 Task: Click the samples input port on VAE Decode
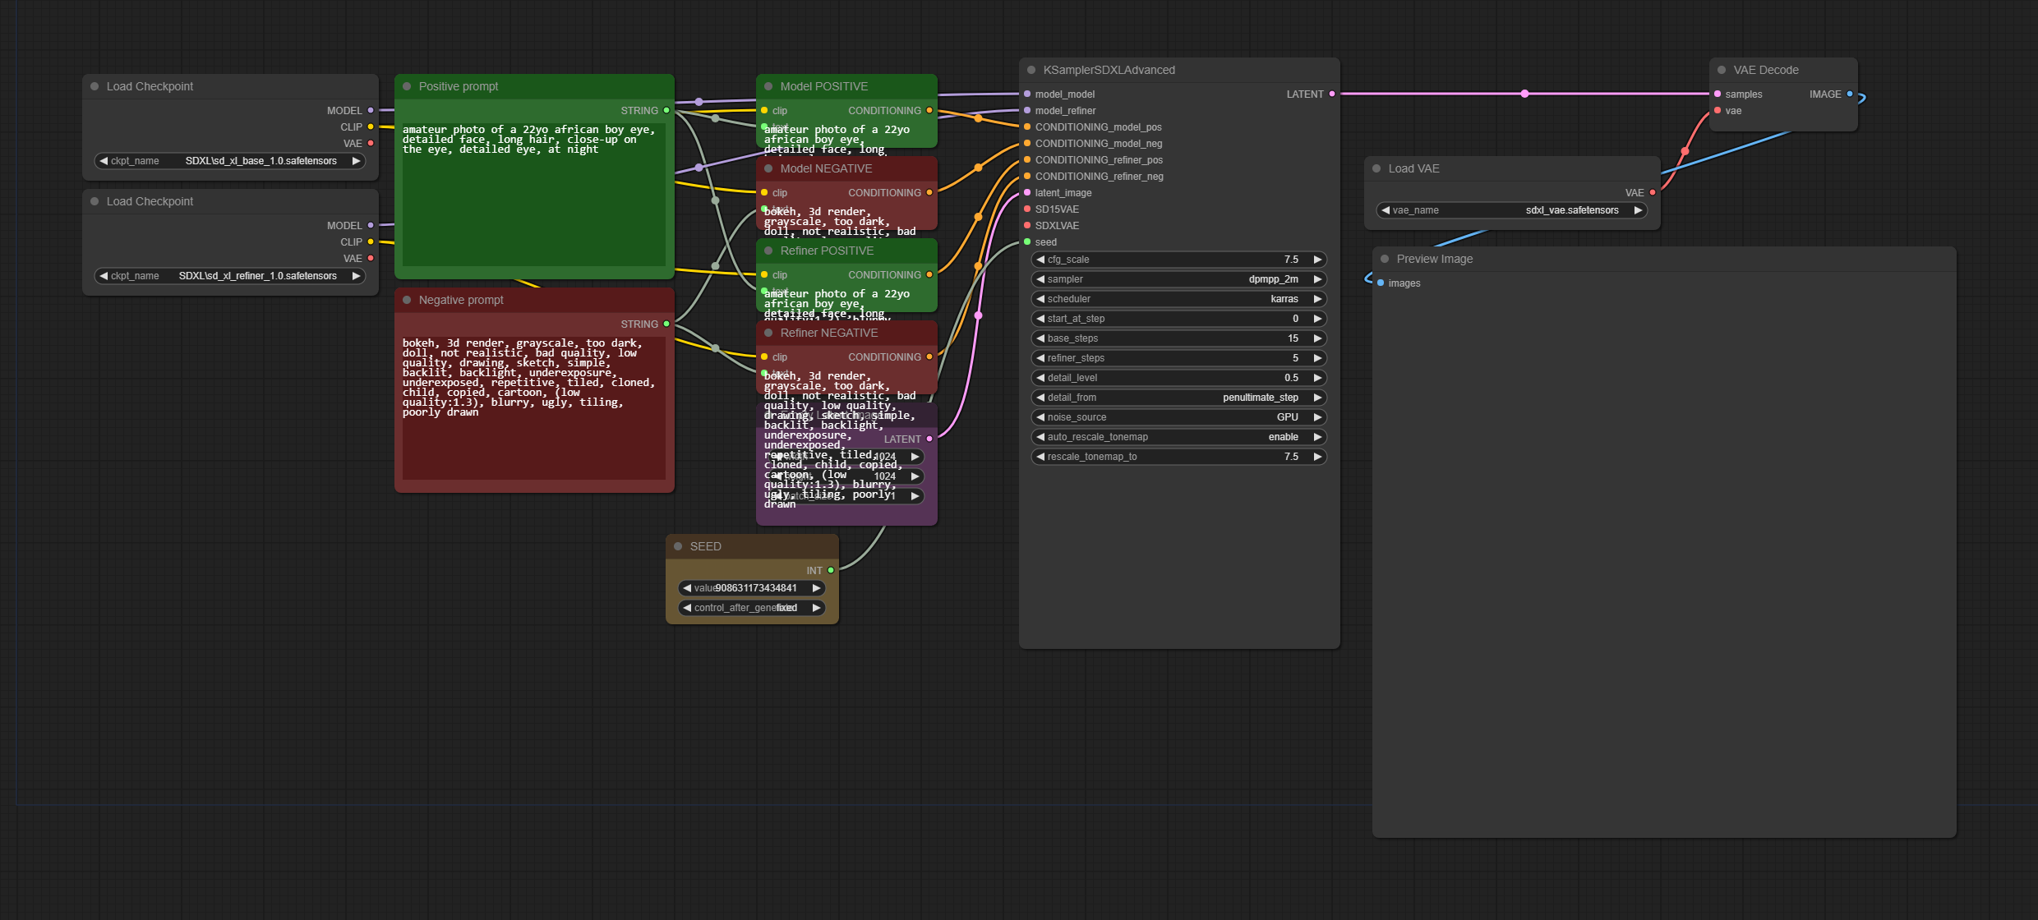[1718, 94]
